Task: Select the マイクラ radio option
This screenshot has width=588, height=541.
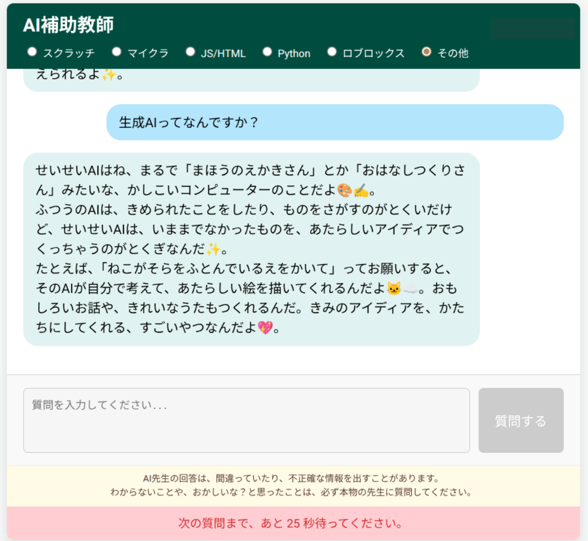Action: tap(117, 51)
